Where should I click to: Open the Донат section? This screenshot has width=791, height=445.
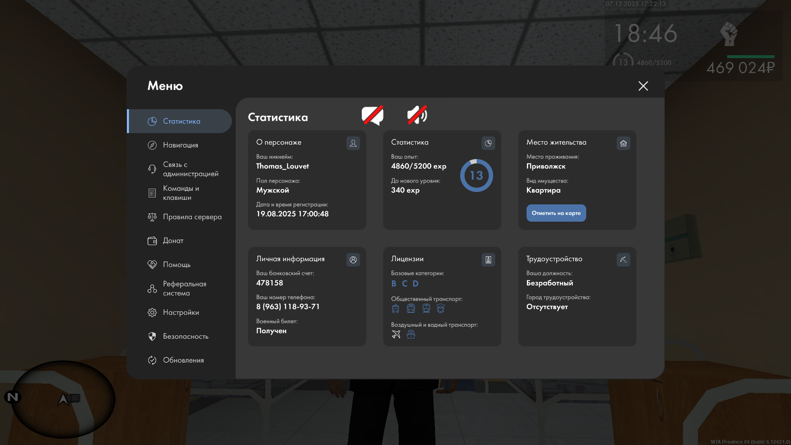(173, 241)
